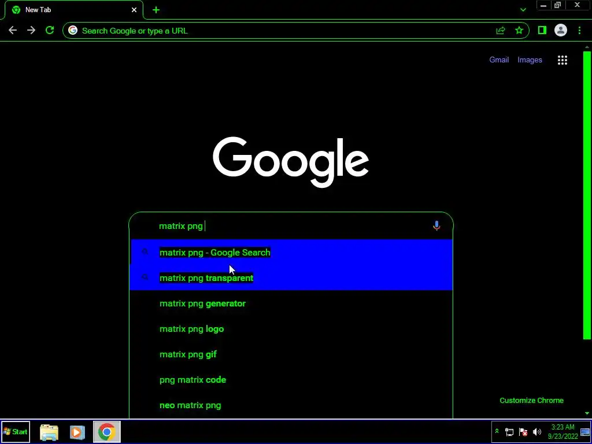The image size is (592, 444).
Task: Click the search box containing matrix png
Action: click(x=291, y=226)
